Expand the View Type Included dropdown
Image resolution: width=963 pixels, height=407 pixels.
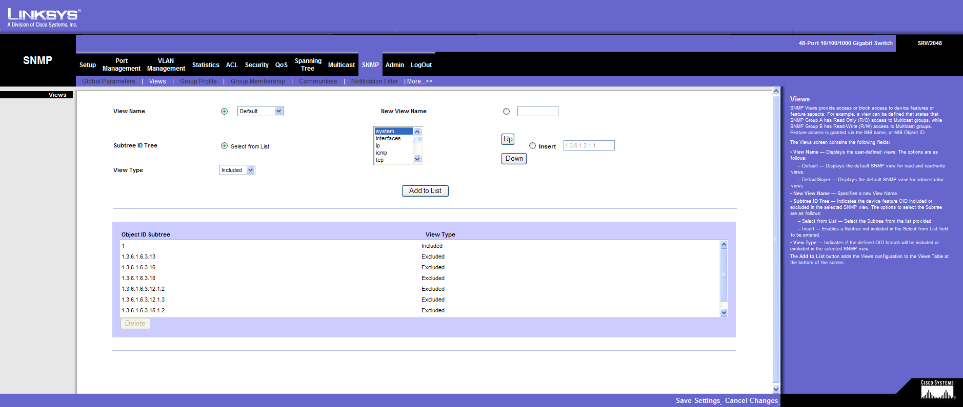[x=237, y=170]
